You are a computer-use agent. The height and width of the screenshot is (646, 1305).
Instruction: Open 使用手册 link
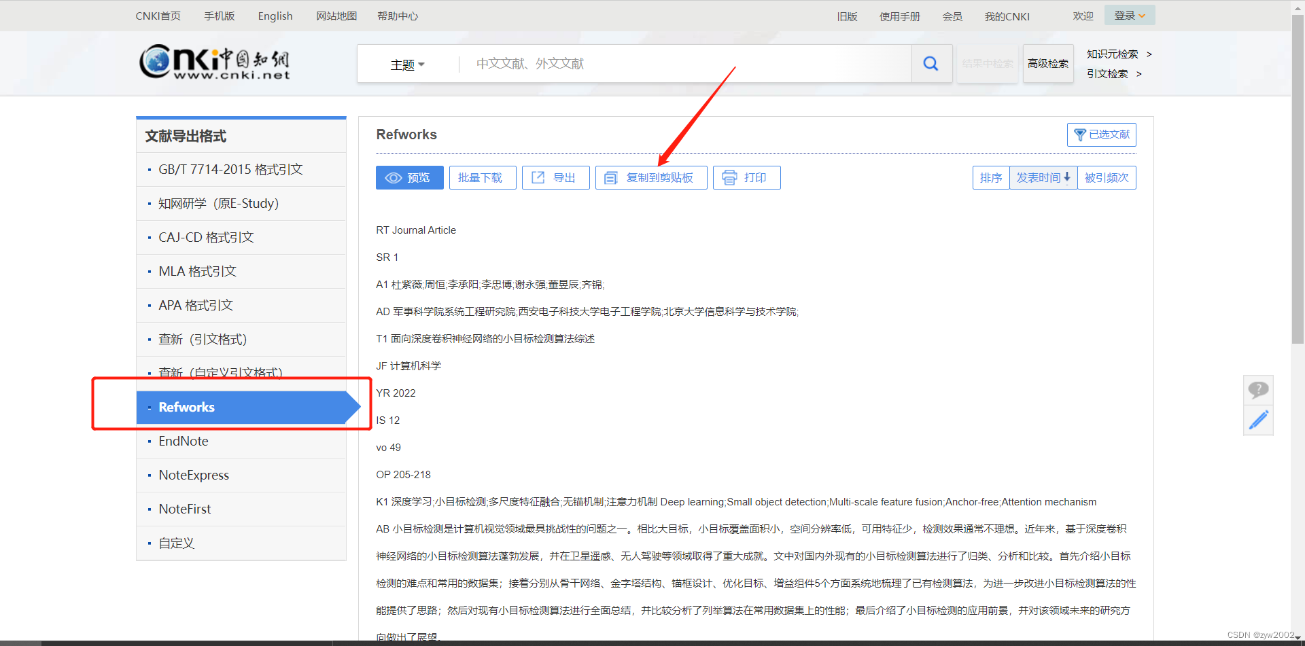(x=900, y=16)
